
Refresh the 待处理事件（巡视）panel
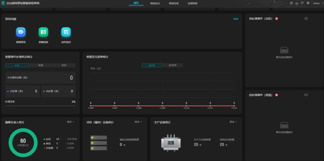click(306, 95)
